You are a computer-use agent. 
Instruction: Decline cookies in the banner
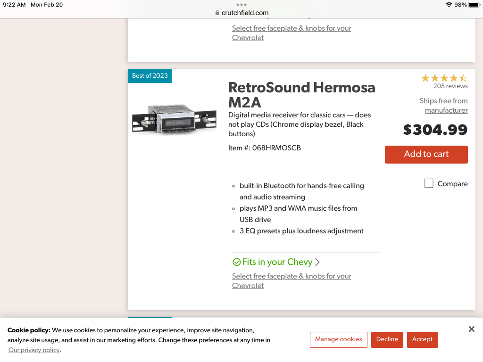(x=387, y=339)
